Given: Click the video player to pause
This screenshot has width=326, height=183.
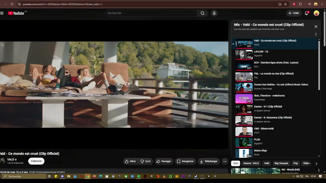Looking at the screenshot, I should 114,84.
